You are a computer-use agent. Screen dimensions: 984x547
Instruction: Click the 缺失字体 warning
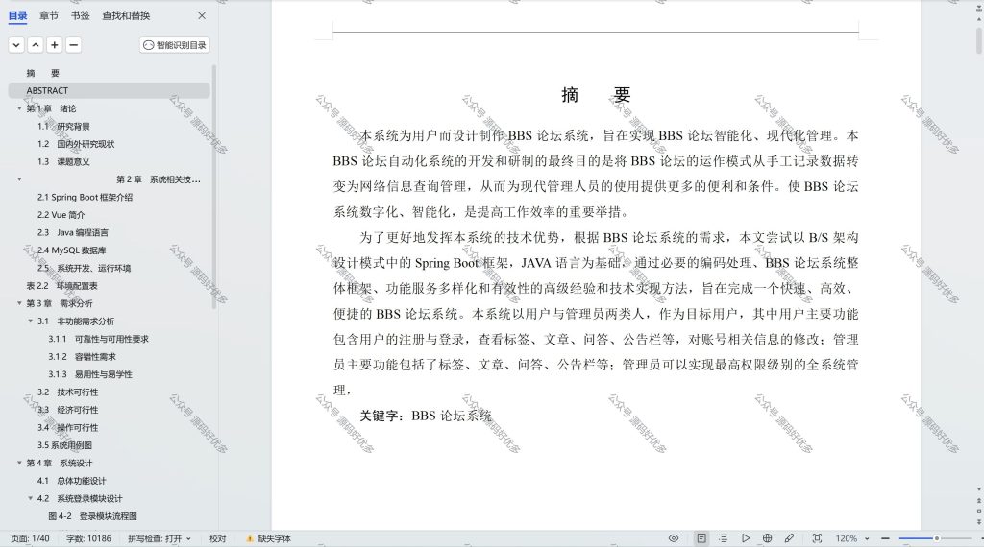[x=269, y=538]
